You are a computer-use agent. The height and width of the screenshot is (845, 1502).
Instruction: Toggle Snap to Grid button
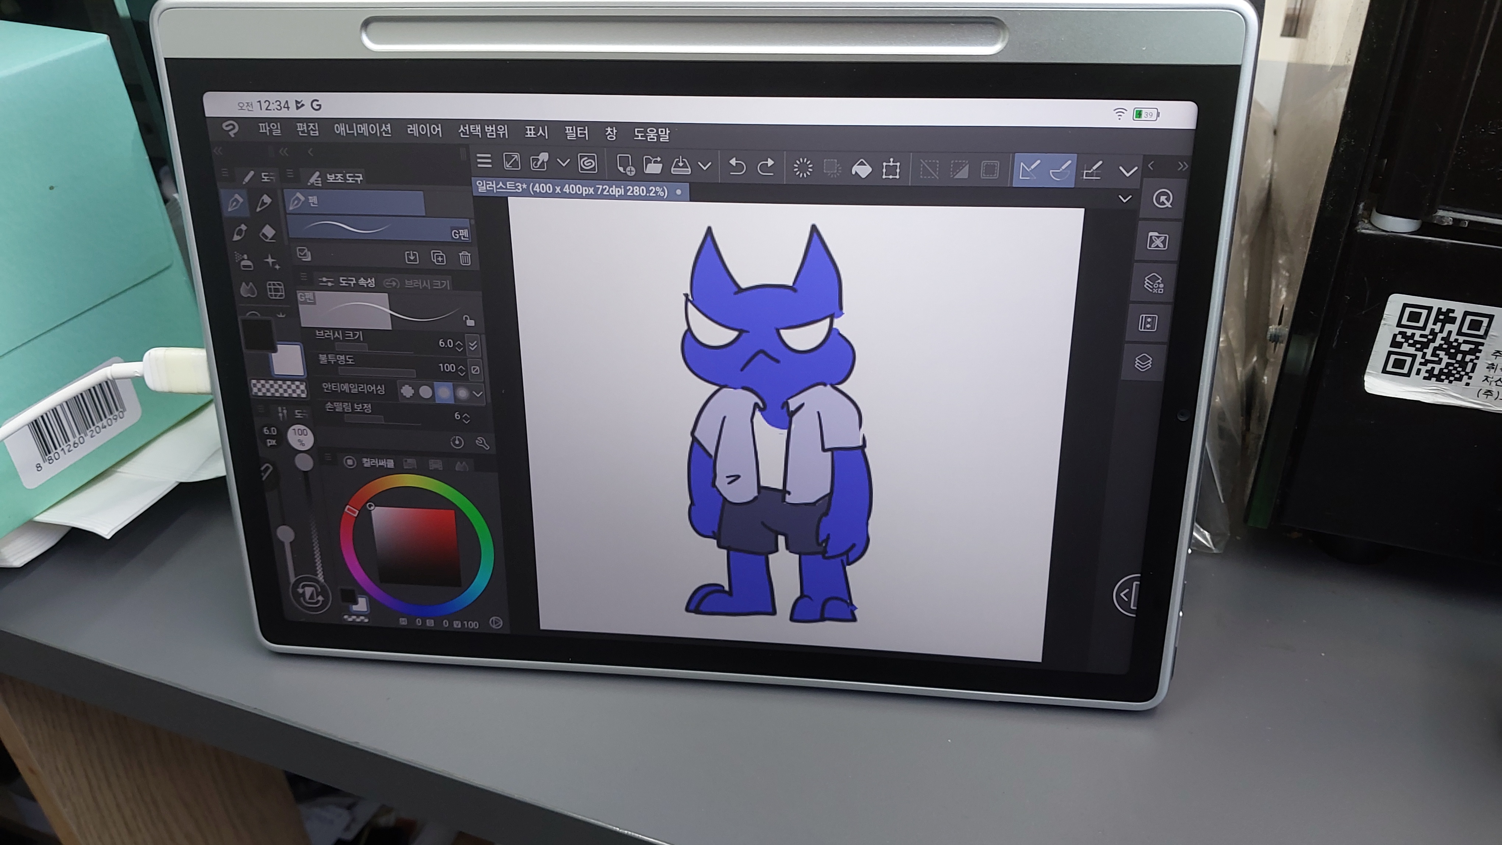coord(1091,171)
